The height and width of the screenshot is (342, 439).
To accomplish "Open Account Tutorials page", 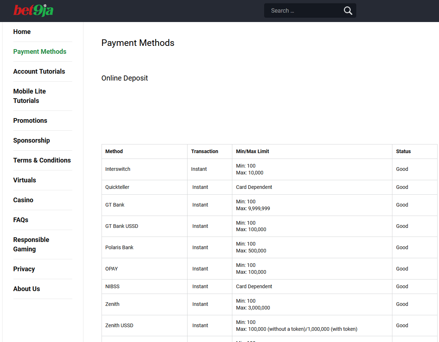I will 39,72.
